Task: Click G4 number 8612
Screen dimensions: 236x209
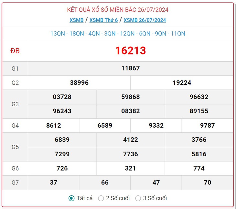Action: (54, 126)
